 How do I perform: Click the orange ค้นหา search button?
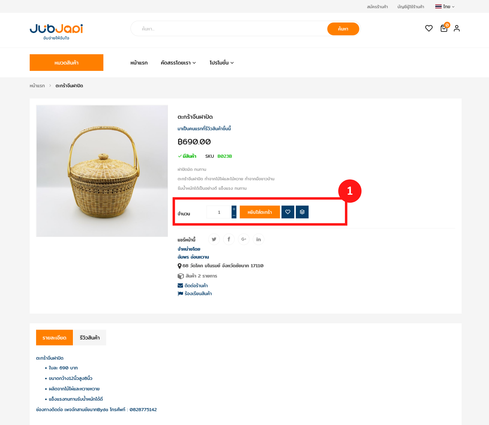[343, 29]
